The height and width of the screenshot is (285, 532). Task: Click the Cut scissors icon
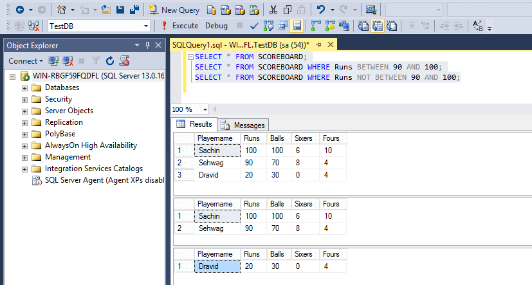pos(273,10)
